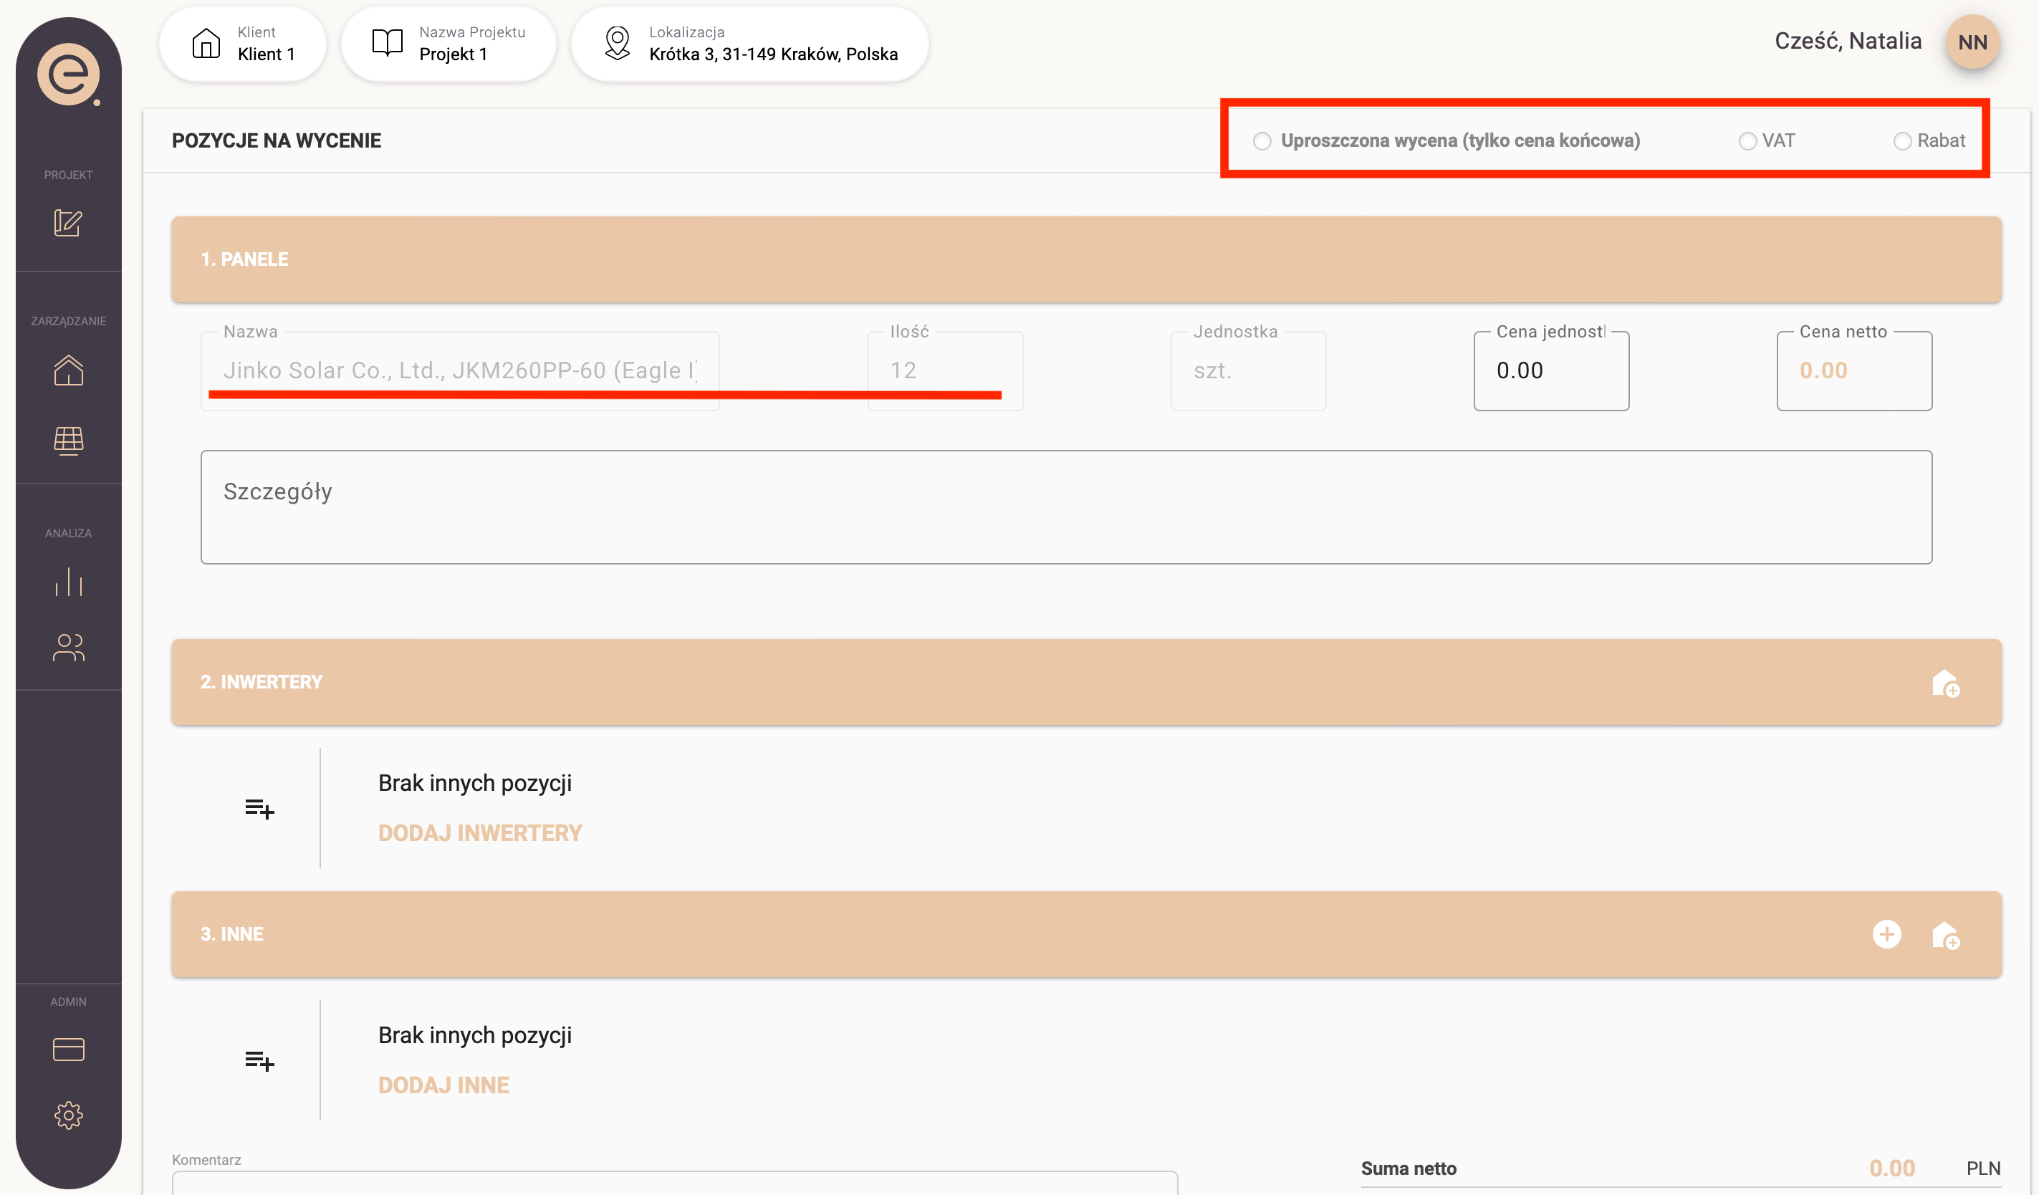This screenshot has height=1195, width=2039.
Task: Open the settings gear icon
Action: 68,1115
